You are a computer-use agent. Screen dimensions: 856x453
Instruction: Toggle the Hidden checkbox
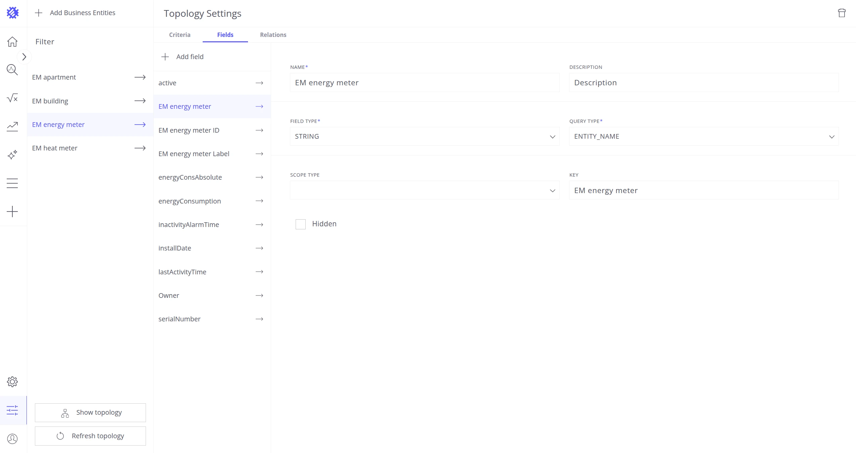[301, 224]
